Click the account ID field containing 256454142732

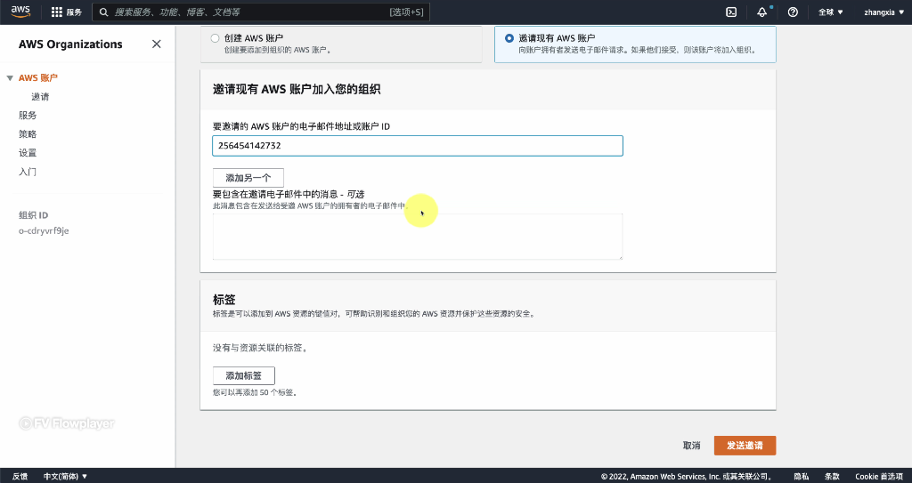(418, 146)
